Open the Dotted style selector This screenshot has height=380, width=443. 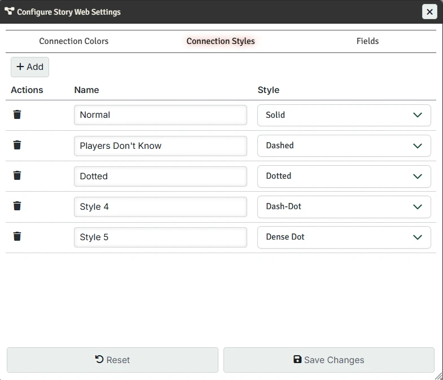[344, 176]
